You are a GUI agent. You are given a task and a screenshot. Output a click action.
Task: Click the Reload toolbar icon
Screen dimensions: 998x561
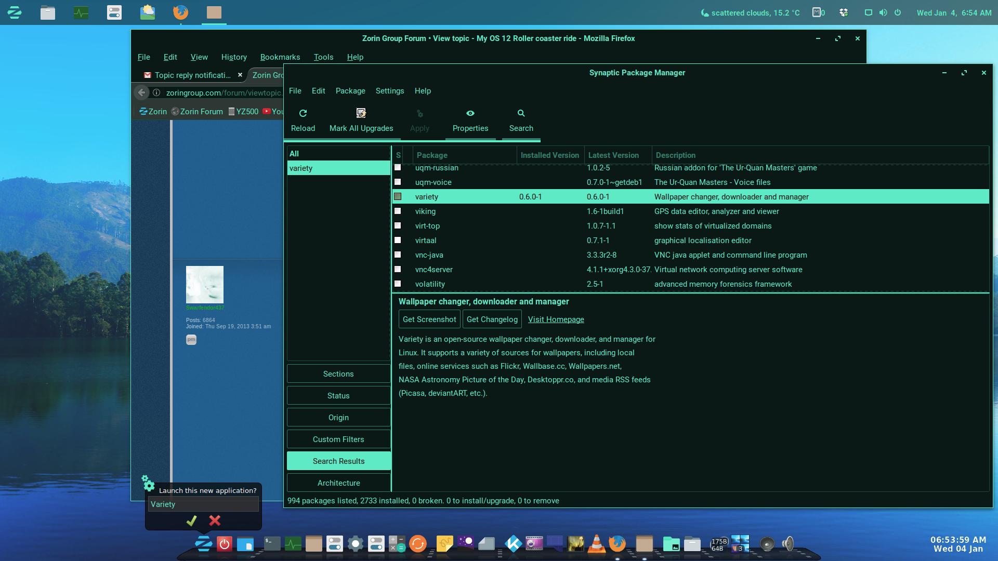[x=303, y=113]
